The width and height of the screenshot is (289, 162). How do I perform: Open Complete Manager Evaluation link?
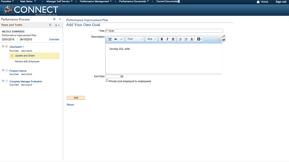[x=26, y=81]
